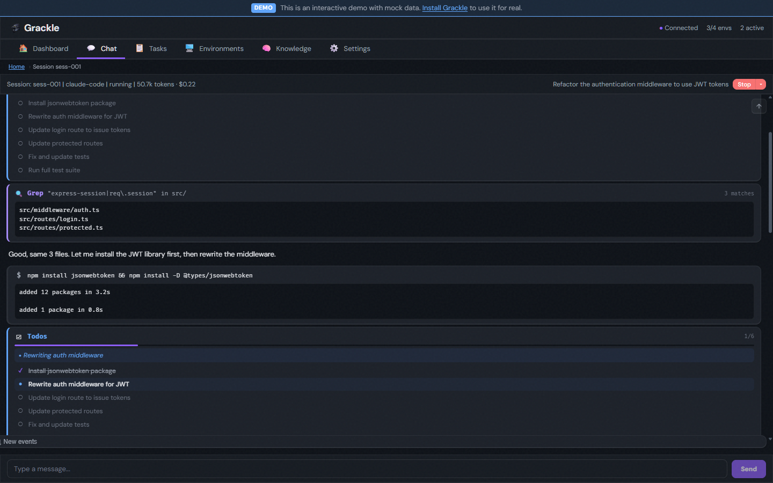Follow the Install Grackle link
This screenshot has height=483, width=773.
point(445,8)
